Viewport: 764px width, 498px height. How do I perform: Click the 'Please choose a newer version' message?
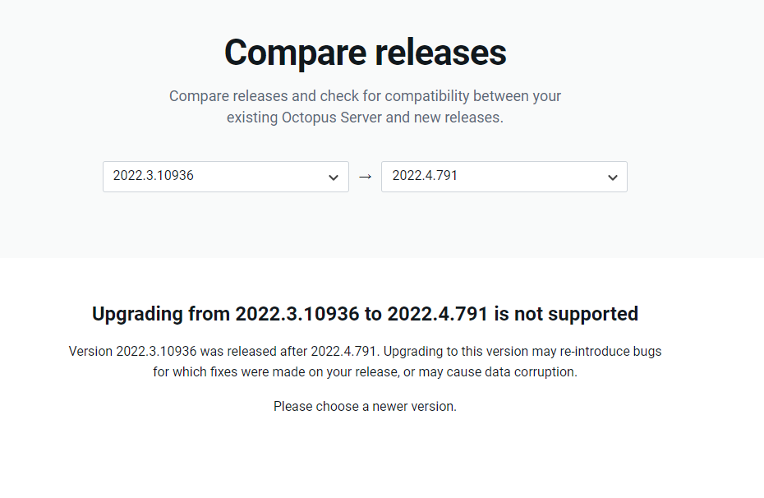click(x=365, y=406)
